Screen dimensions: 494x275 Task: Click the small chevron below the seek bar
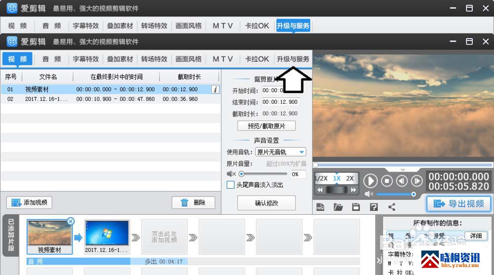point(403,169)
